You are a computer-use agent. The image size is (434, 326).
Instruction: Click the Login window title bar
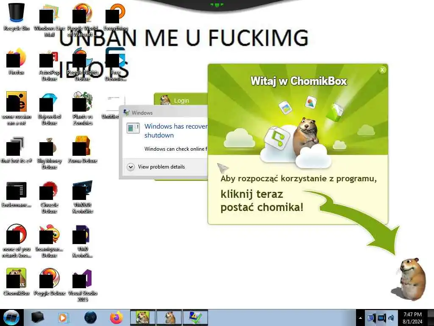click(x=181, y=100)
